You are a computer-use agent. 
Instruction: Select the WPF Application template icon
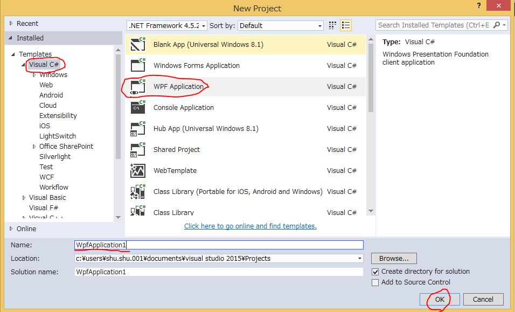coord(138,86)
